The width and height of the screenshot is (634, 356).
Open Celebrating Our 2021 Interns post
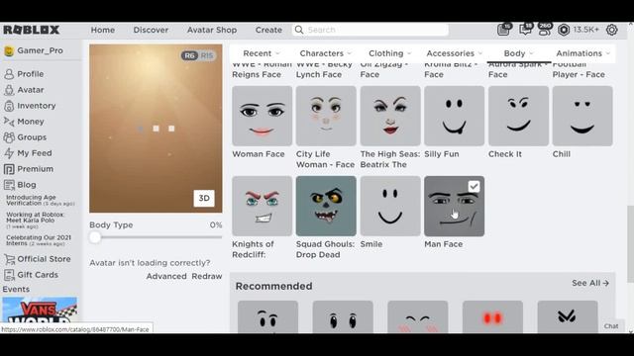(39, 240)
